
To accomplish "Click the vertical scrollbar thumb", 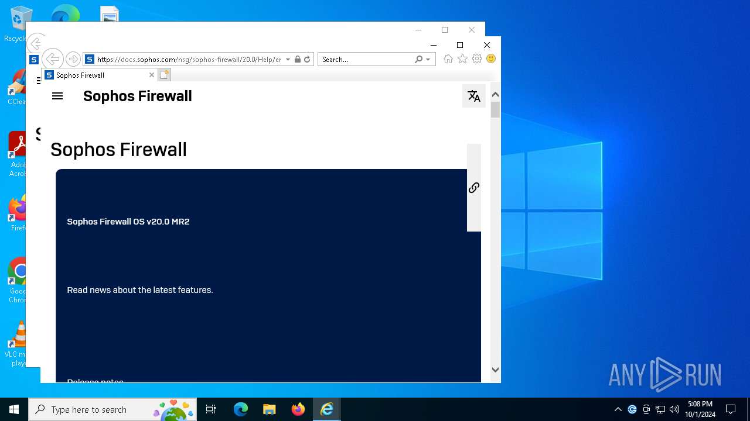I will (495, 110).
